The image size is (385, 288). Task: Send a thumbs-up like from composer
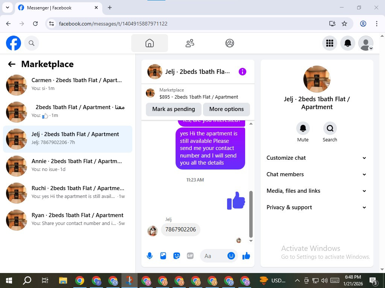tap(246, 256)
